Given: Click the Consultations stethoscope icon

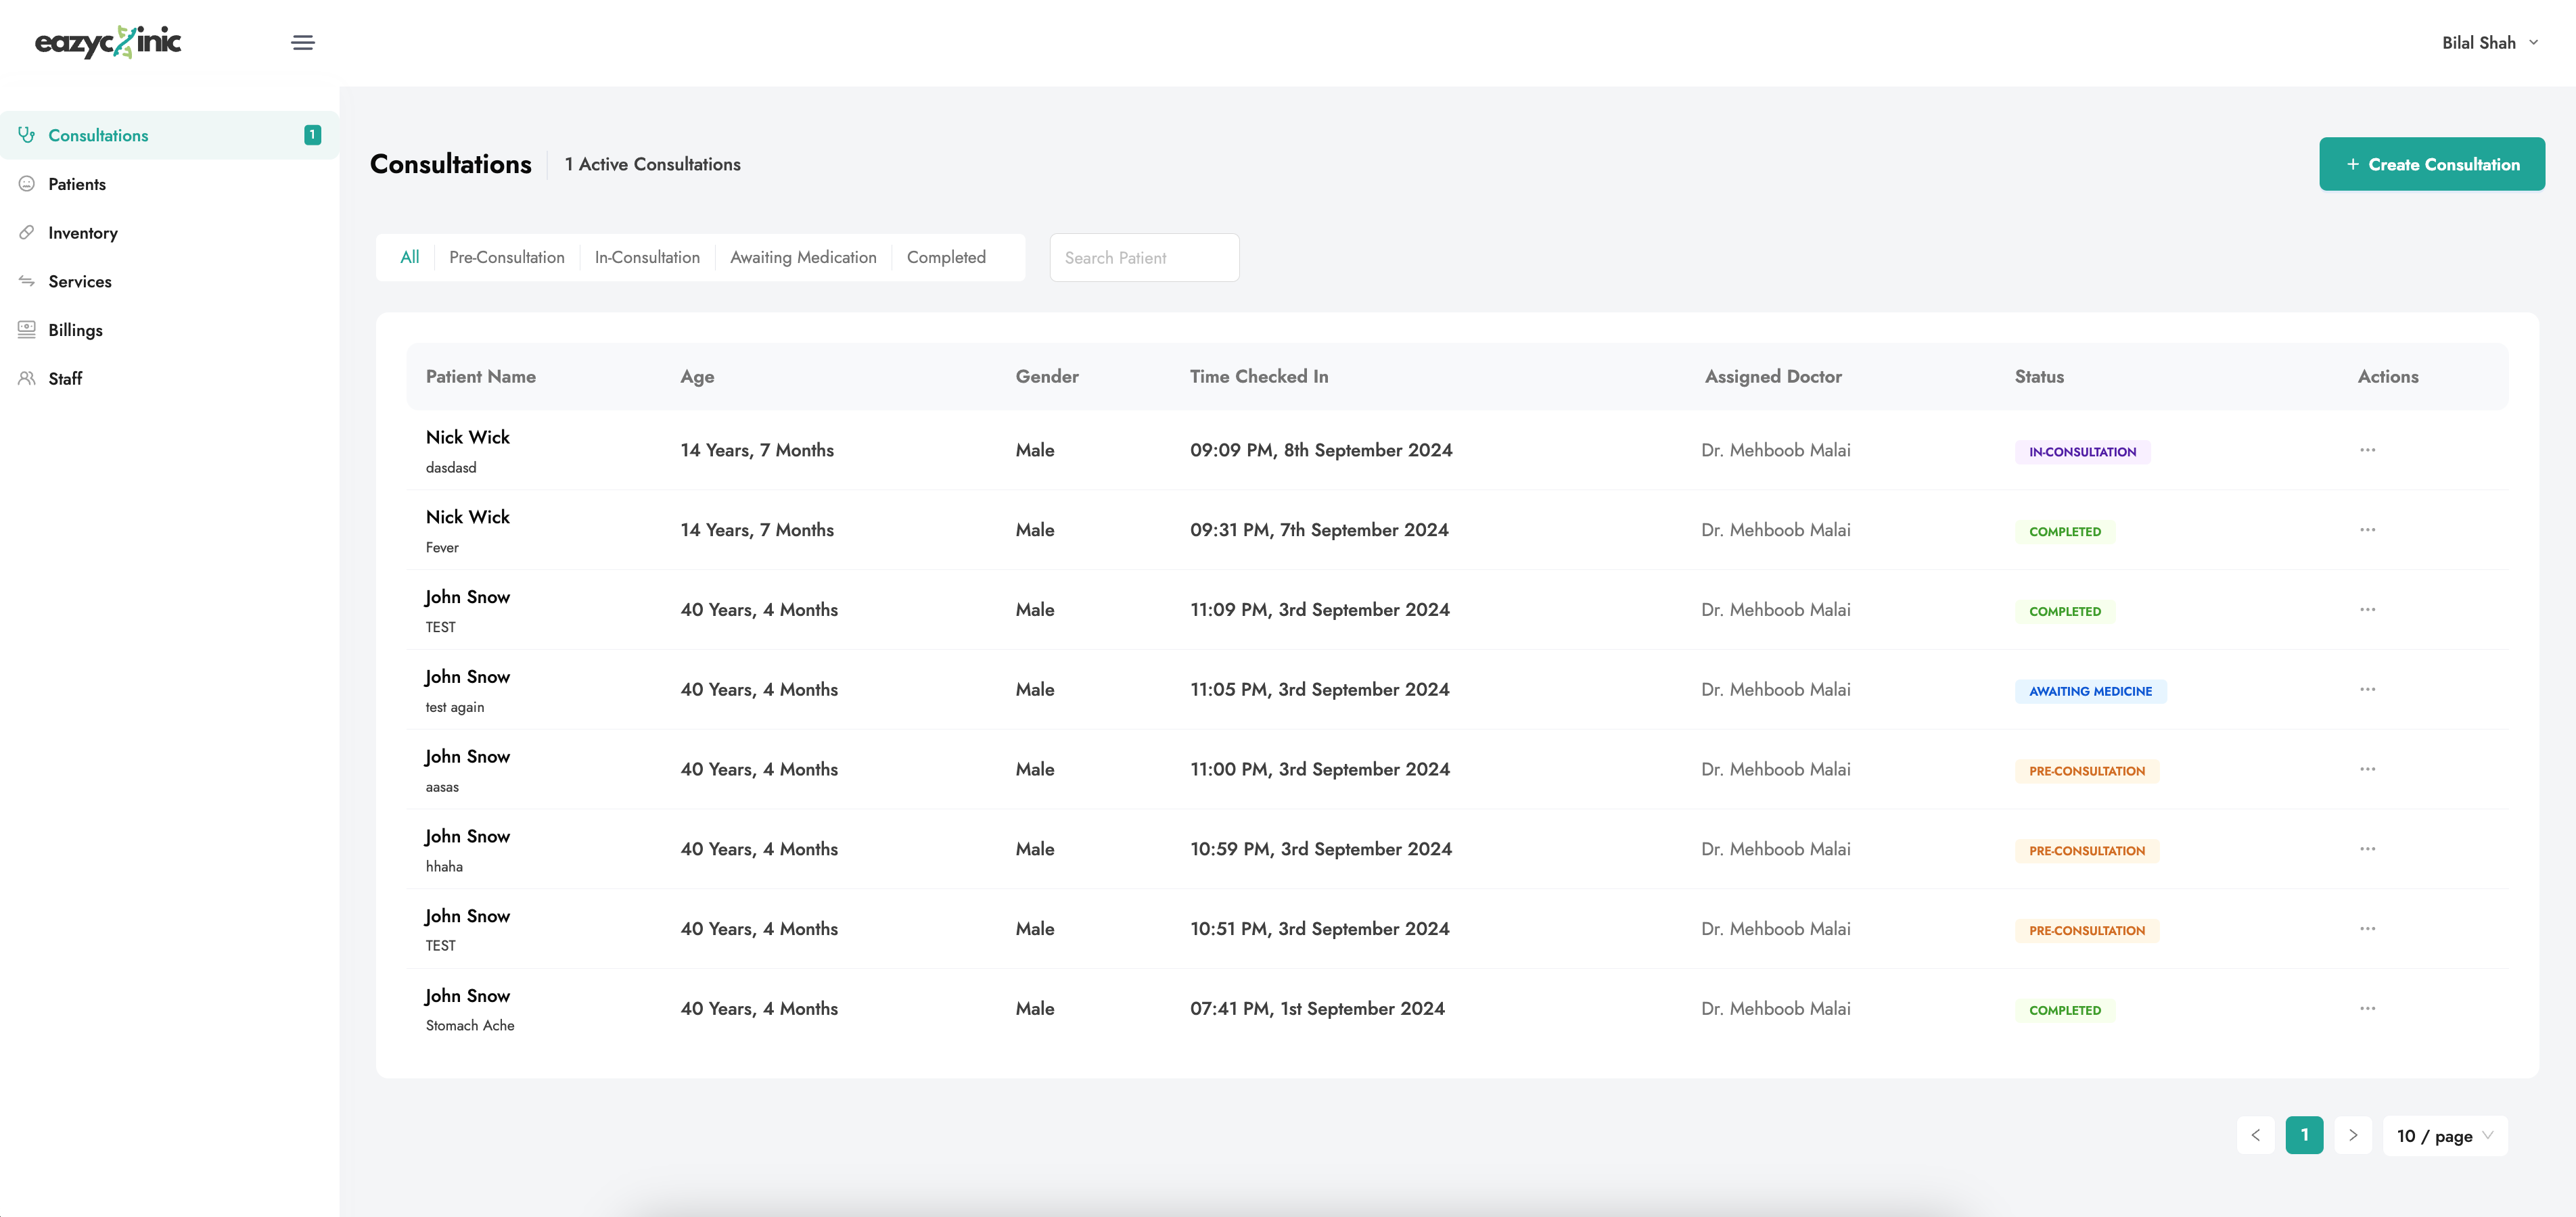Looking at the screenshot, I should click(x=27, y=135).
